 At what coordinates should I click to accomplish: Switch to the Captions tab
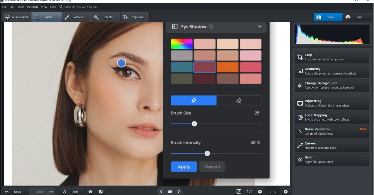coord(134,17)
